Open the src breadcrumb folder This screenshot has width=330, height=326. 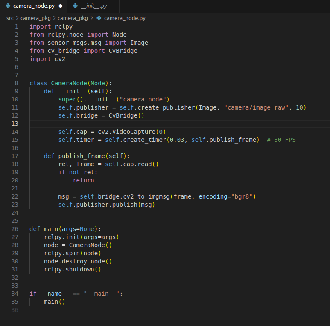[10, 18]
